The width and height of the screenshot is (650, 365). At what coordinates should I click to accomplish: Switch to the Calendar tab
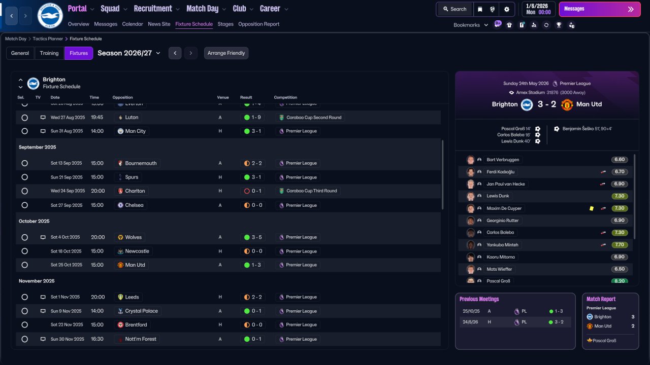[x=133, y=24]
